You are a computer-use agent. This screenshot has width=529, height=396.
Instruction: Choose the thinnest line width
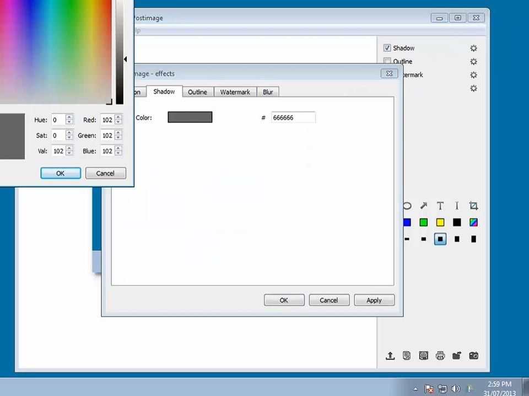point(407,239)
